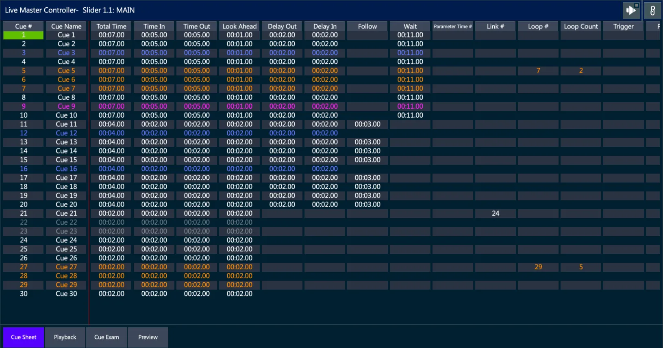The image size is (663, 348).
Task: Select the Cue 7 name cell
Action: [x=66, y=88]
